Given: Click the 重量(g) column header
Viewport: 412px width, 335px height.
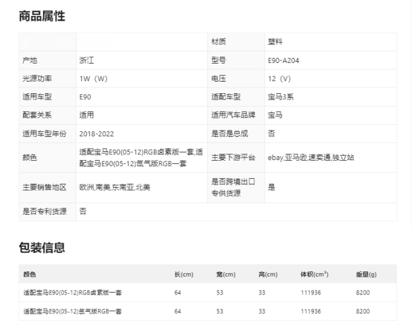Looking at the screenshot, I should pos(366,274).
